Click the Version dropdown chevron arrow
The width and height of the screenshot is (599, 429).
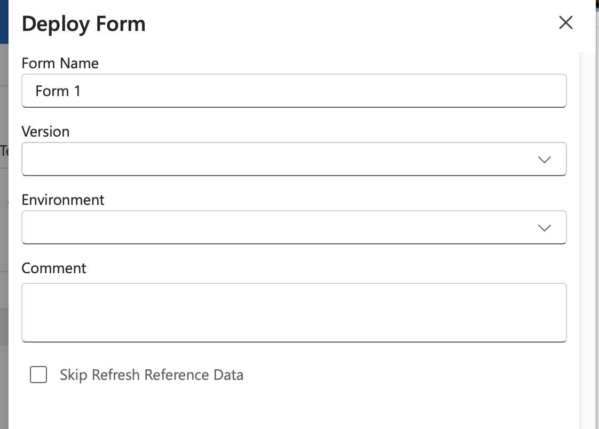[x=544, y=159]
